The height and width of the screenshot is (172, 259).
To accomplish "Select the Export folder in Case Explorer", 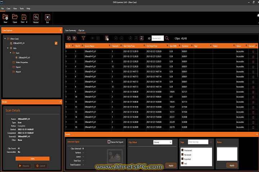I will coord(17,67).
